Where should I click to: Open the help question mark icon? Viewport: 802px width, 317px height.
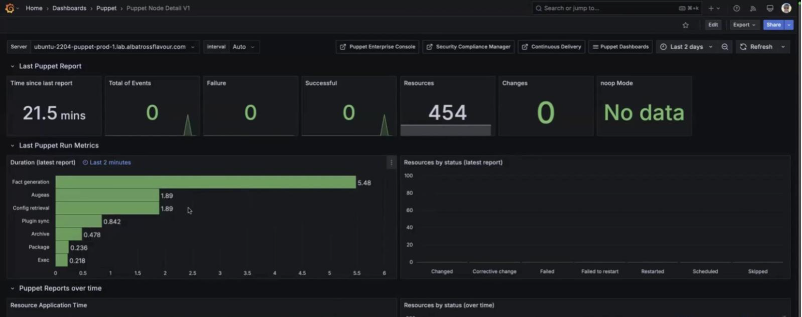736,8
